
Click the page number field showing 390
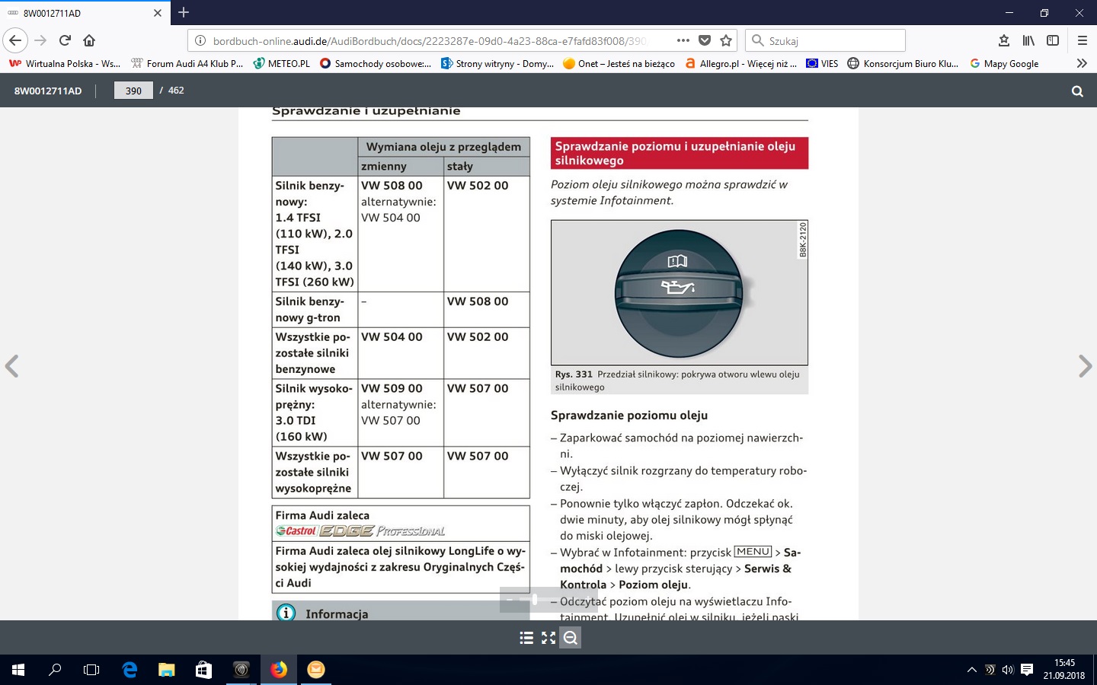(133, 91)
